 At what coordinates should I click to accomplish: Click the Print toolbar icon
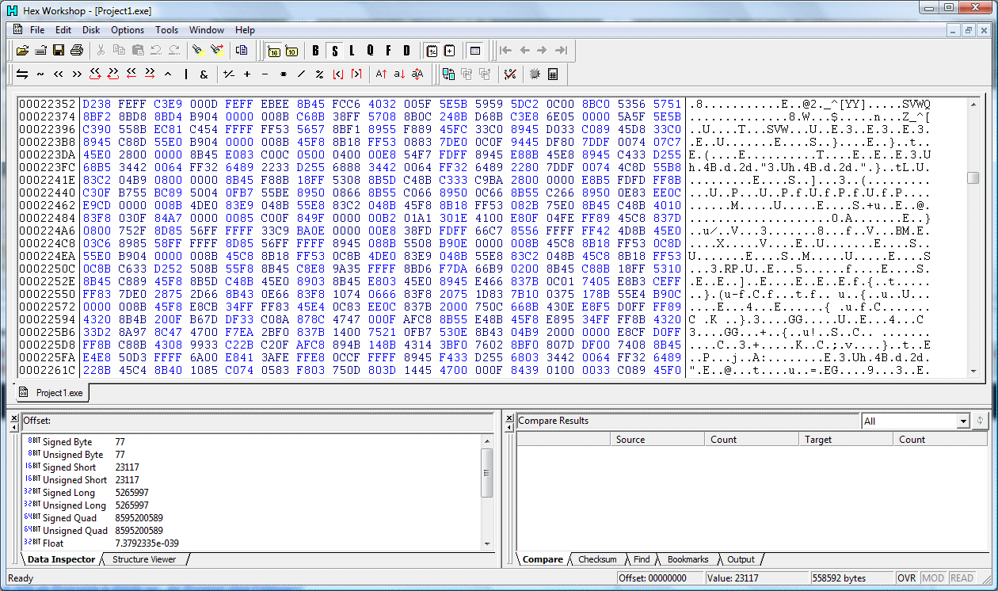(77, 51)
